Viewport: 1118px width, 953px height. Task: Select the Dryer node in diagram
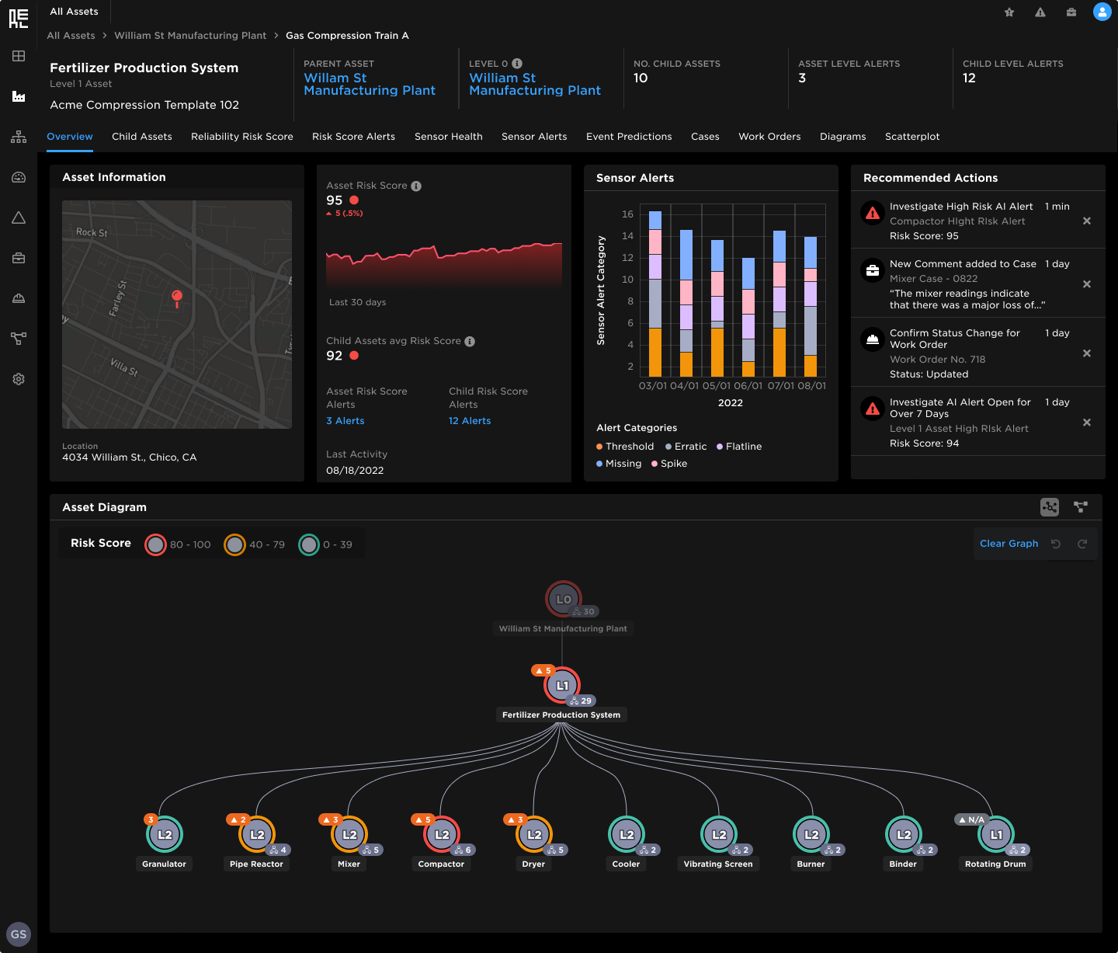click(534, 835)
